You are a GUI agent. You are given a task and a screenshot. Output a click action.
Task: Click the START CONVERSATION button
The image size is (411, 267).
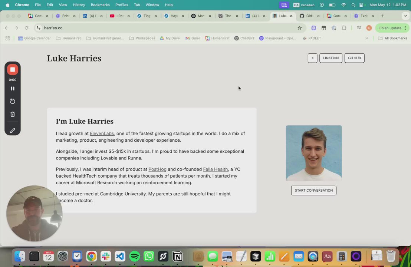314,191
